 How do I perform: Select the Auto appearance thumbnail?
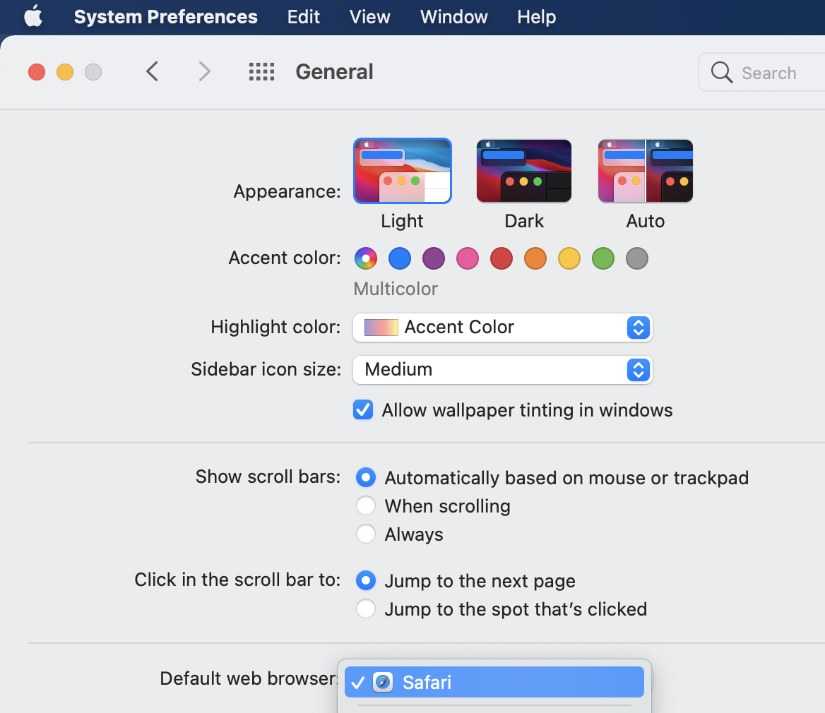[x=646, y=171]
